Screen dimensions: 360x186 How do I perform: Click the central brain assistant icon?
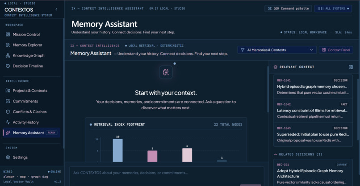pyautogui.click(x=166, y=72)
